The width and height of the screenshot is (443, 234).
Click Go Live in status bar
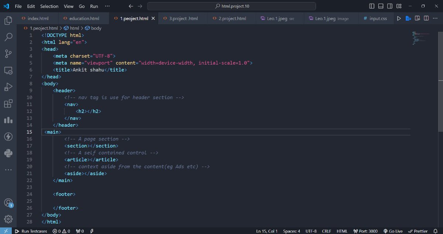pyautogui.click(x=393, y=231)
